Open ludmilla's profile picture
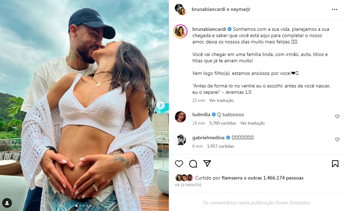The height and width of the screenshot is (211, 344). 180,117
